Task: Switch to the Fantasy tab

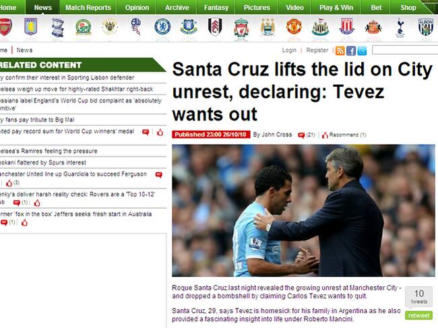Action: click(216, 7)
